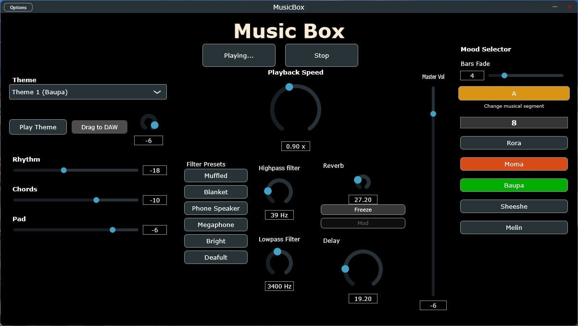Viewport: 578px width, 326px height.
Task: Click the Playing... button
Action: [x=239, y=55]
